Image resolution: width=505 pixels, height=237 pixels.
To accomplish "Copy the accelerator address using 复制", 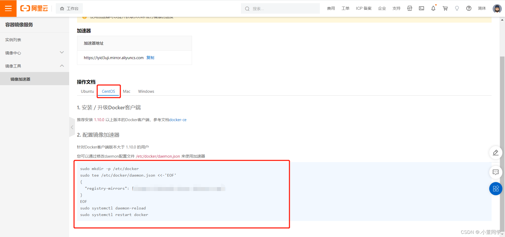I will (x=150, y=58).
